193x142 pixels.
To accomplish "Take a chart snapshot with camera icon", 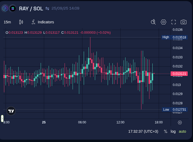I will pos(183,22).
